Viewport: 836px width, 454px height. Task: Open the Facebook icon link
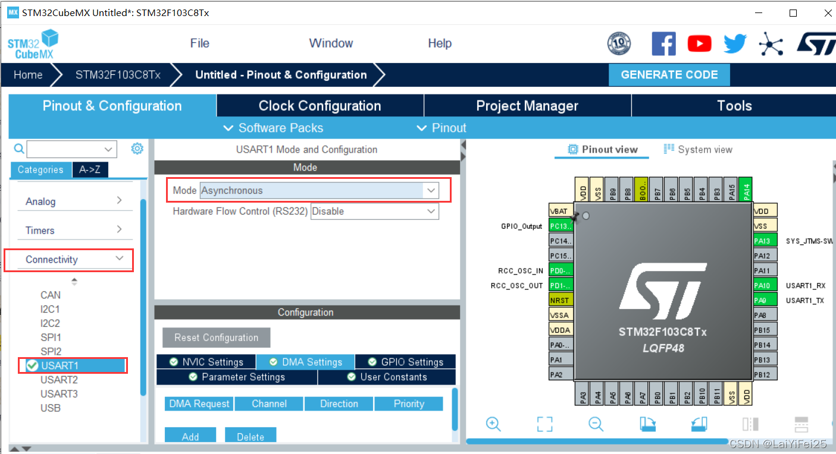point(663,43)
